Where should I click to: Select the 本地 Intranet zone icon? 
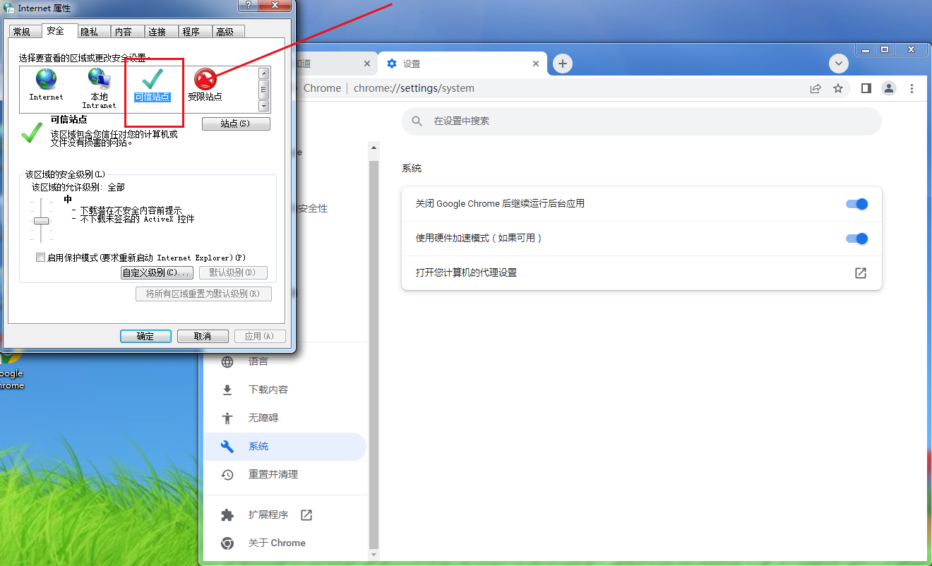pyautogui.click(x=99, y=78)
